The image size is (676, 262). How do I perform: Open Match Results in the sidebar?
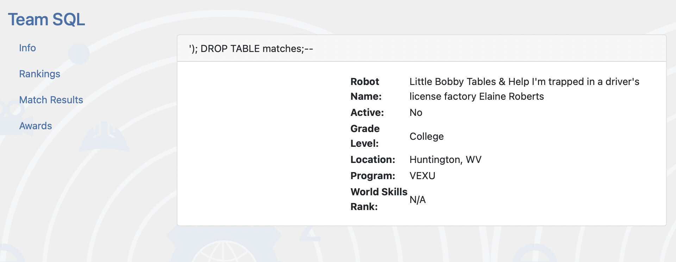[x=51, y=100]
